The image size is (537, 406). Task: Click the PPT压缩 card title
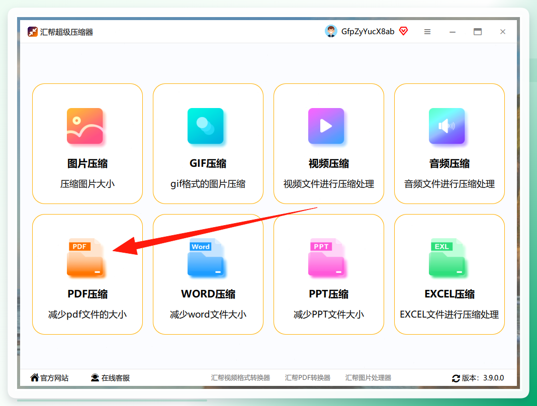[x=329, y=294]
